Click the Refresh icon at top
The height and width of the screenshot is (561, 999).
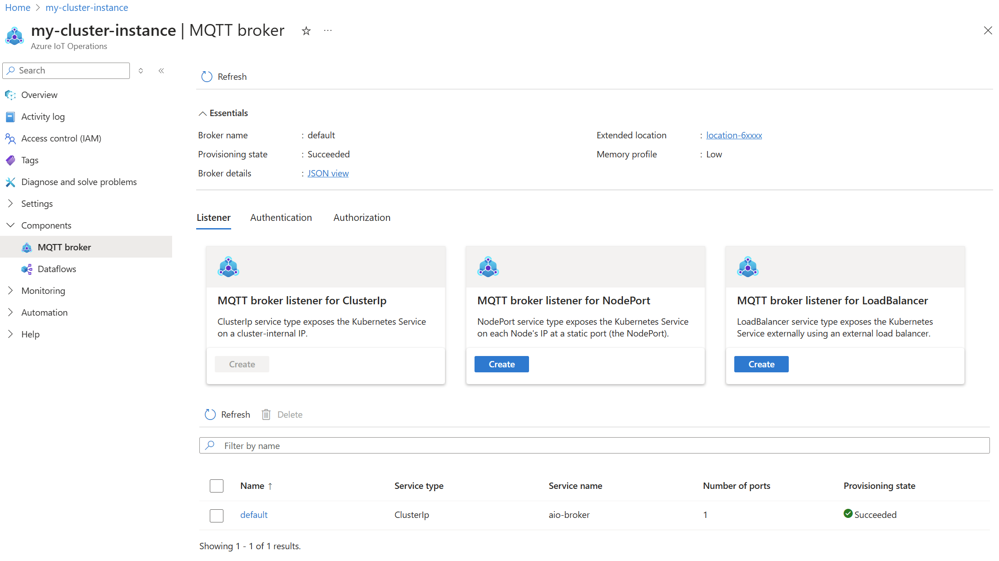click(206, 76)
